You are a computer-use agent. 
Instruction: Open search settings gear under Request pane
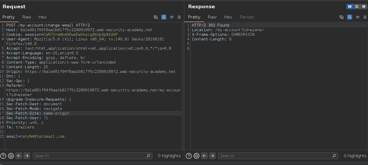pyautogui.click(x=11, y=156)
